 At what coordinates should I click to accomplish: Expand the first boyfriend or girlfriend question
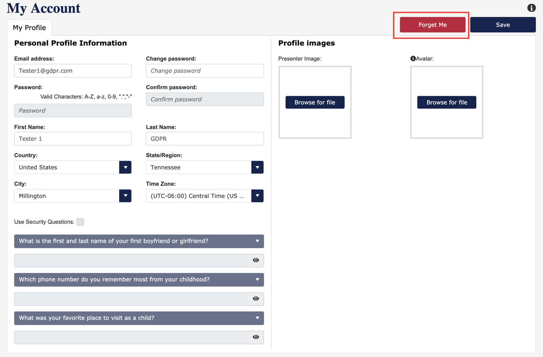pos(139,241)
